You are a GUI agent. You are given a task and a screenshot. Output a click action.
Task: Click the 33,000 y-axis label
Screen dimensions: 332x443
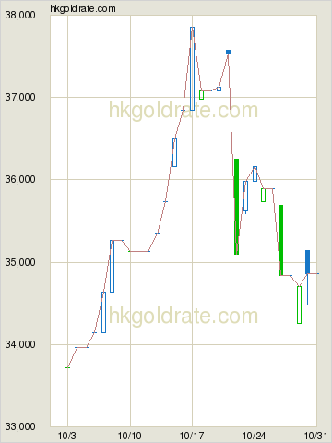20,426
